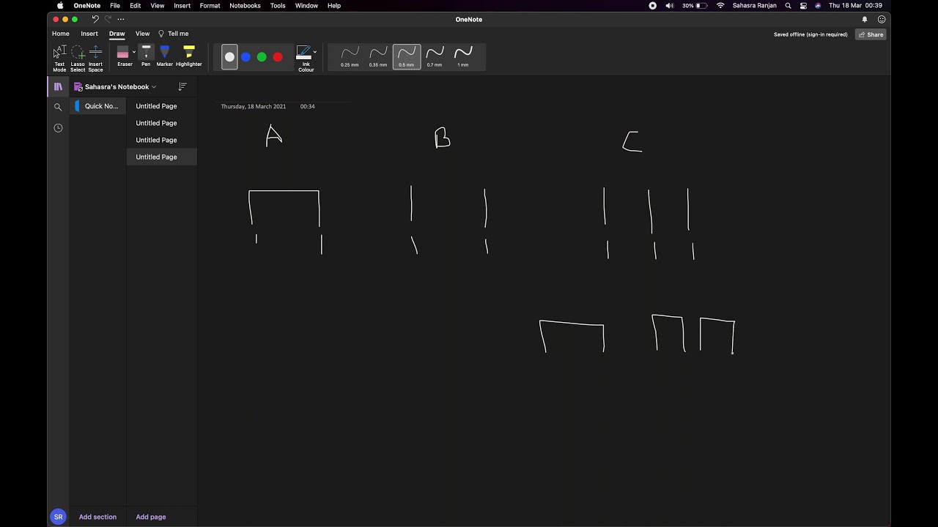
Task: Select the Marker tool
Action: 164,56
